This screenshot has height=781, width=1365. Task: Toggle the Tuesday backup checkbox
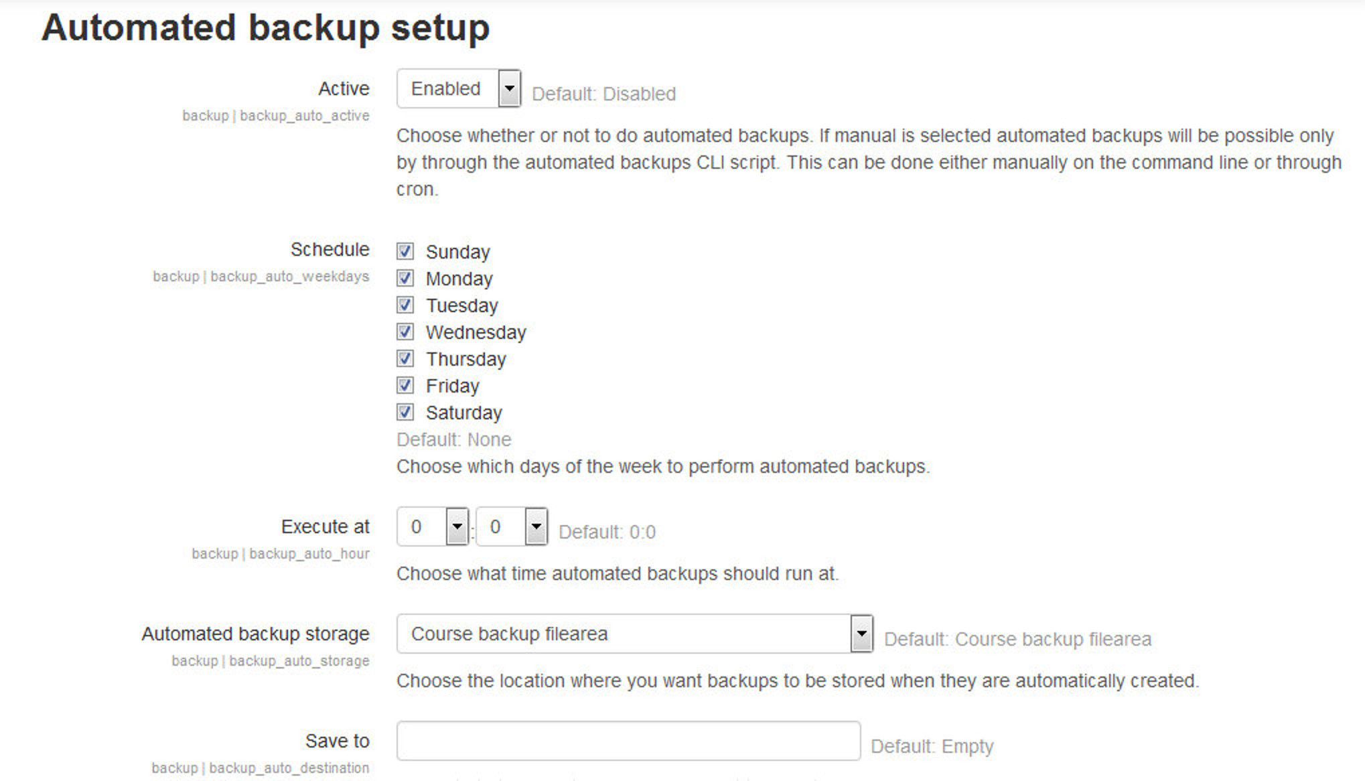coord(404,305)
